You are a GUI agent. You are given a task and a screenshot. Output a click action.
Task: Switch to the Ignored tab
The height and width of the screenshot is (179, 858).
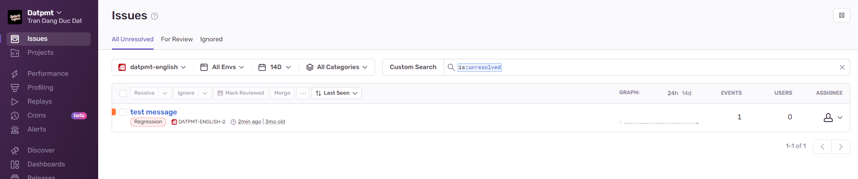(x=211, y=39)
